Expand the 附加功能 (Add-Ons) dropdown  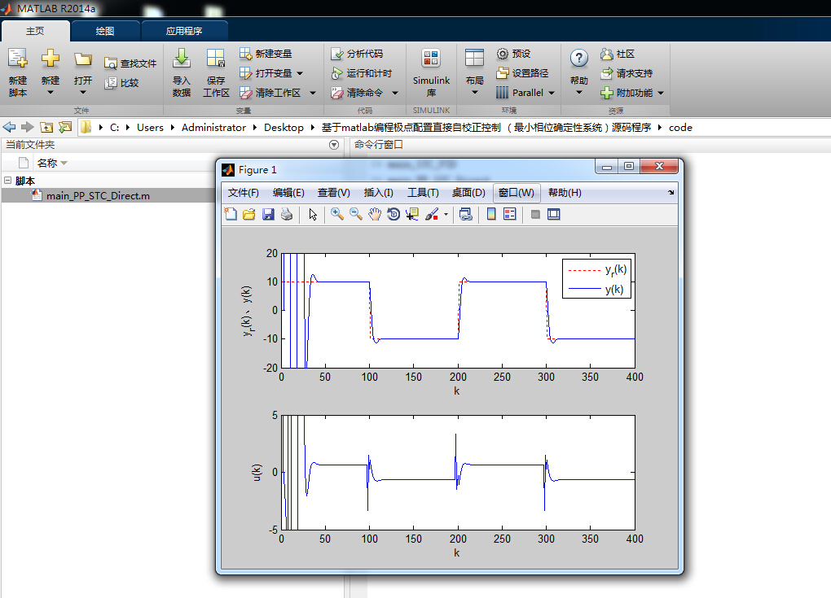click(661, 93)
